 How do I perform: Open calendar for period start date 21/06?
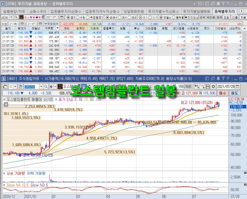point(22,24)
